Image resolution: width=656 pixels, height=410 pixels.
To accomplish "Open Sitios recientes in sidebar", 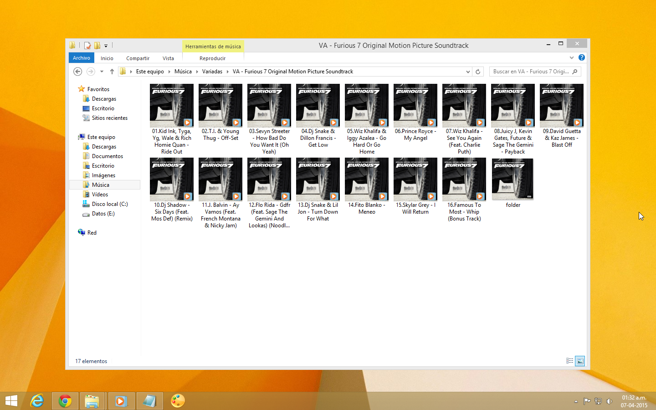I will 109,118.
